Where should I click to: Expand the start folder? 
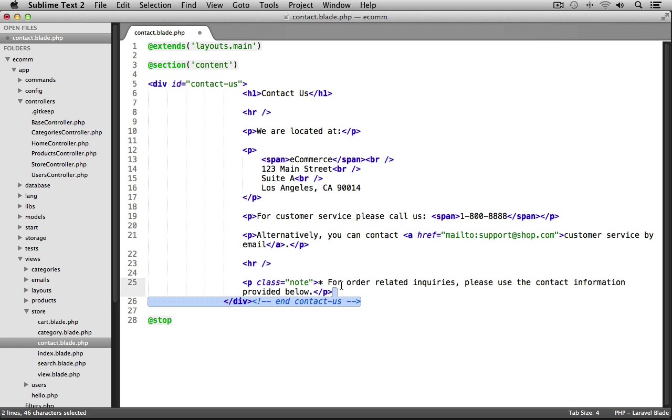(x=20, y=227)
